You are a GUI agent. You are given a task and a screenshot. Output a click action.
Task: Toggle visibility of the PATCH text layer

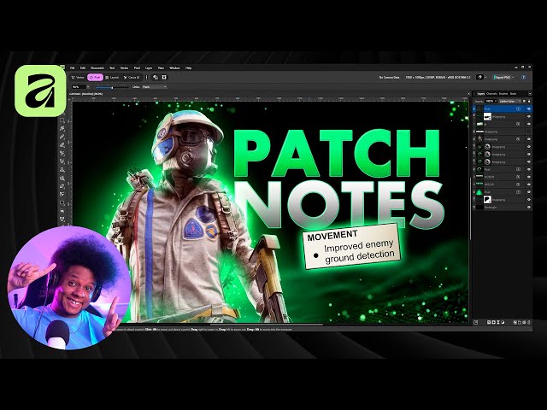click(528, 184)
